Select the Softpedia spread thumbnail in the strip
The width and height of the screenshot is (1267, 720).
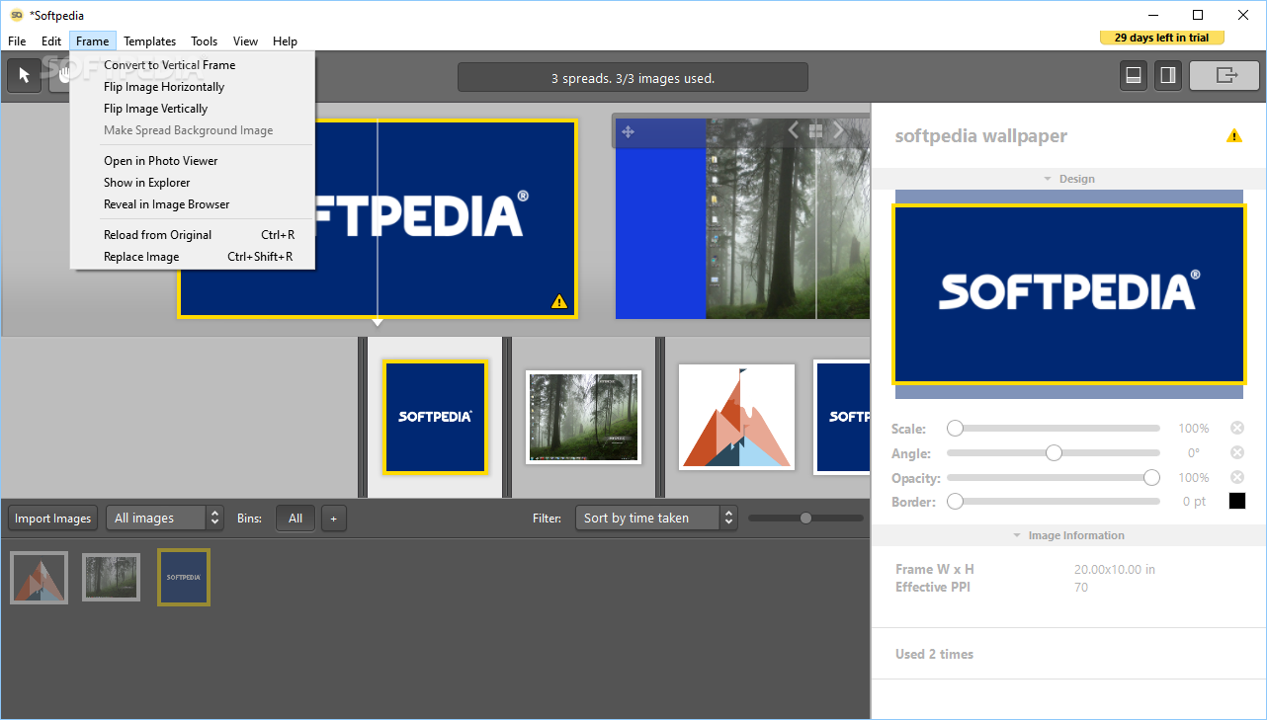click(x=435, y=417)
